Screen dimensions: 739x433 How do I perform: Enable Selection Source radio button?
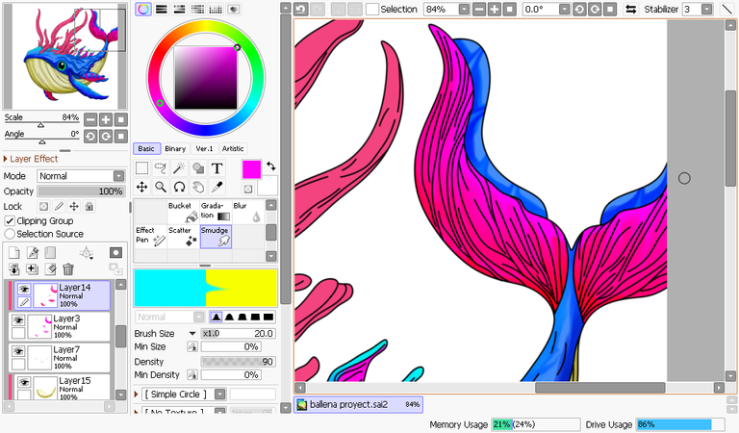pos(10,234)
